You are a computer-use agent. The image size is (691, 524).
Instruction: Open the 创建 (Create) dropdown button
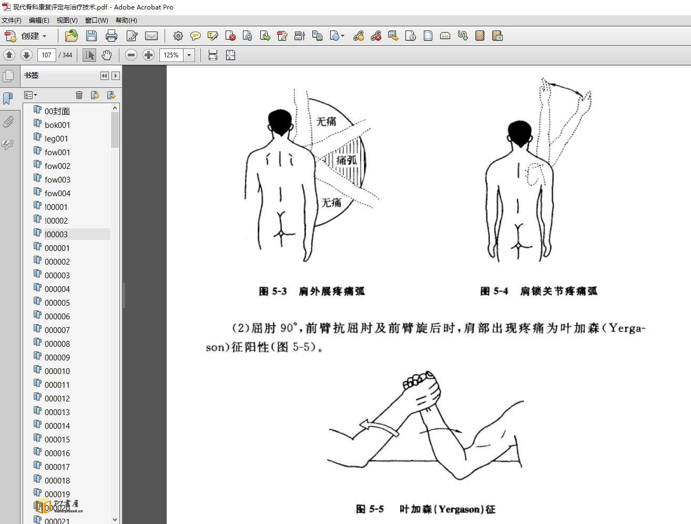26,36
